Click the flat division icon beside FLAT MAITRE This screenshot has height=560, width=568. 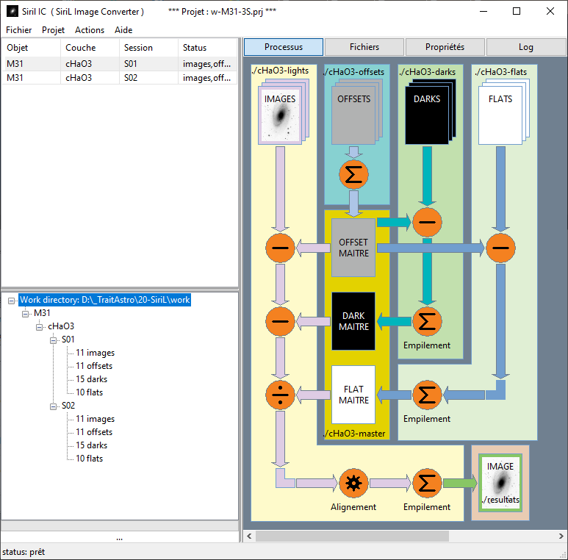280,395
